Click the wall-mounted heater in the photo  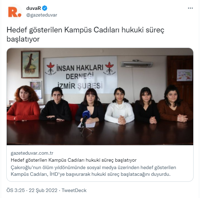tap(137, 64)
